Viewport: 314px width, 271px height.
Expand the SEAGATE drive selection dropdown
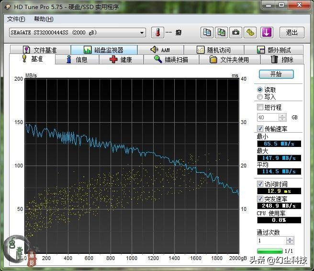coord(142,33)
